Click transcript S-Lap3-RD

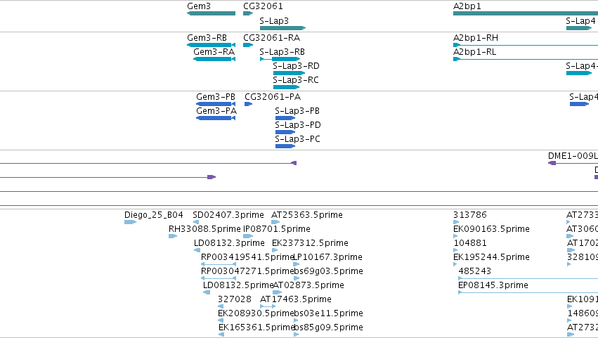pos(296,66)
